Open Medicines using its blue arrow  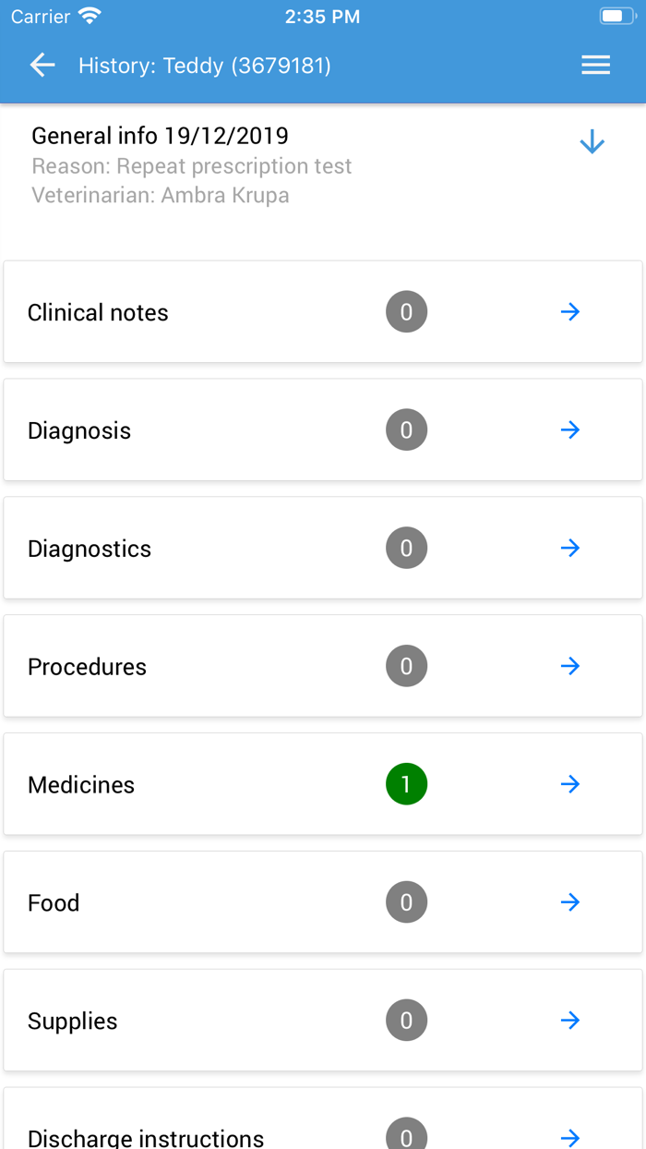point(570,784)
